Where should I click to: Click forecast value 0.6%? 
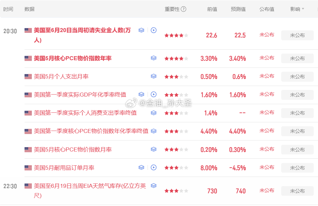pyautogui.click(x=239, y=77)
